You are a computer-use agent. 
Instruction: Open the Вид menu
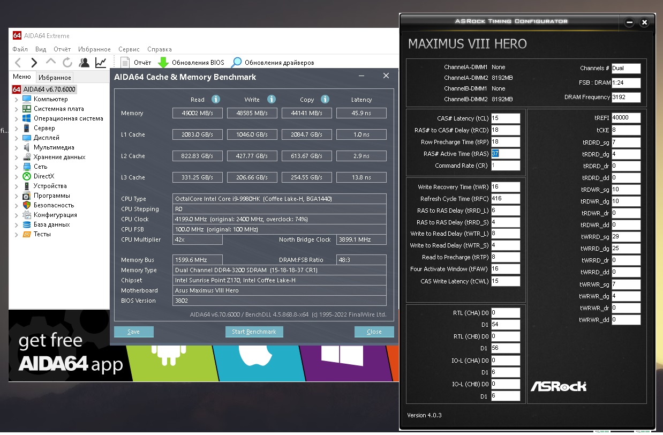(41, 49)
